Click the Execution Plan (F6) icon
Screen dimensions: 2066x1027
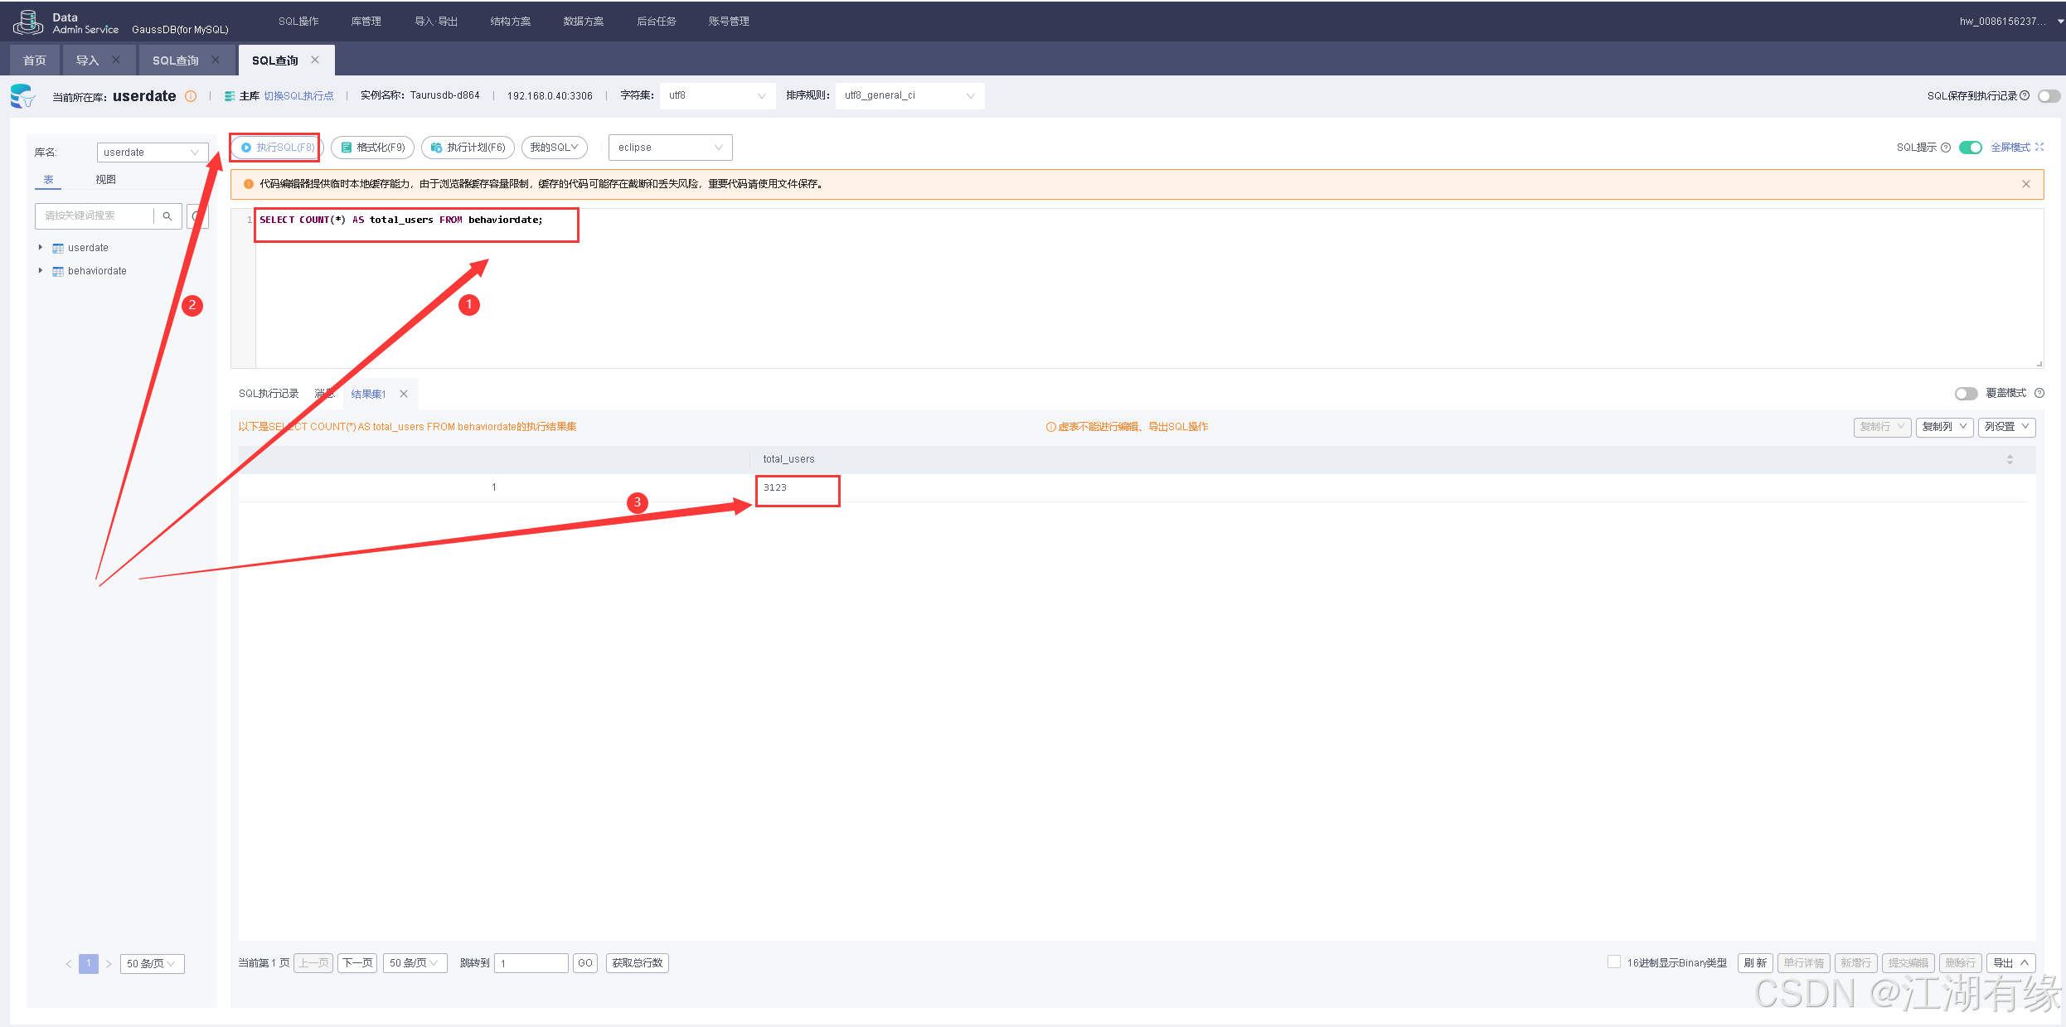[436, 148]
